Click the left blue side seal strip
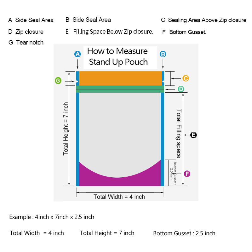Image resolution: width=252 pixels, height=252 pixels. tap(77, 129)
